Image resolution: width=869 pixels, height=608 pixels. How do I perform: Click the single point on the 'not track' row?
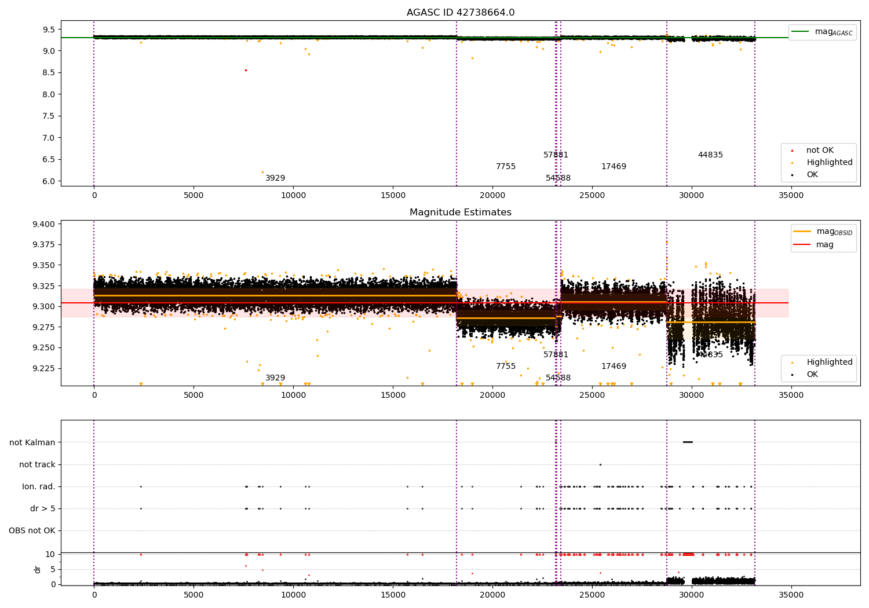pyautogui.click(x=600, y=464)
